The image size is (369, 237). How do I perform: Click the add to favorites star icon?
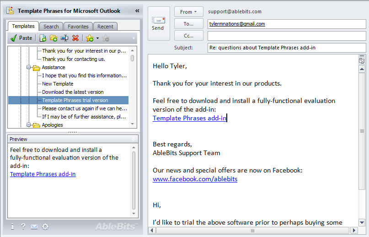90,38
